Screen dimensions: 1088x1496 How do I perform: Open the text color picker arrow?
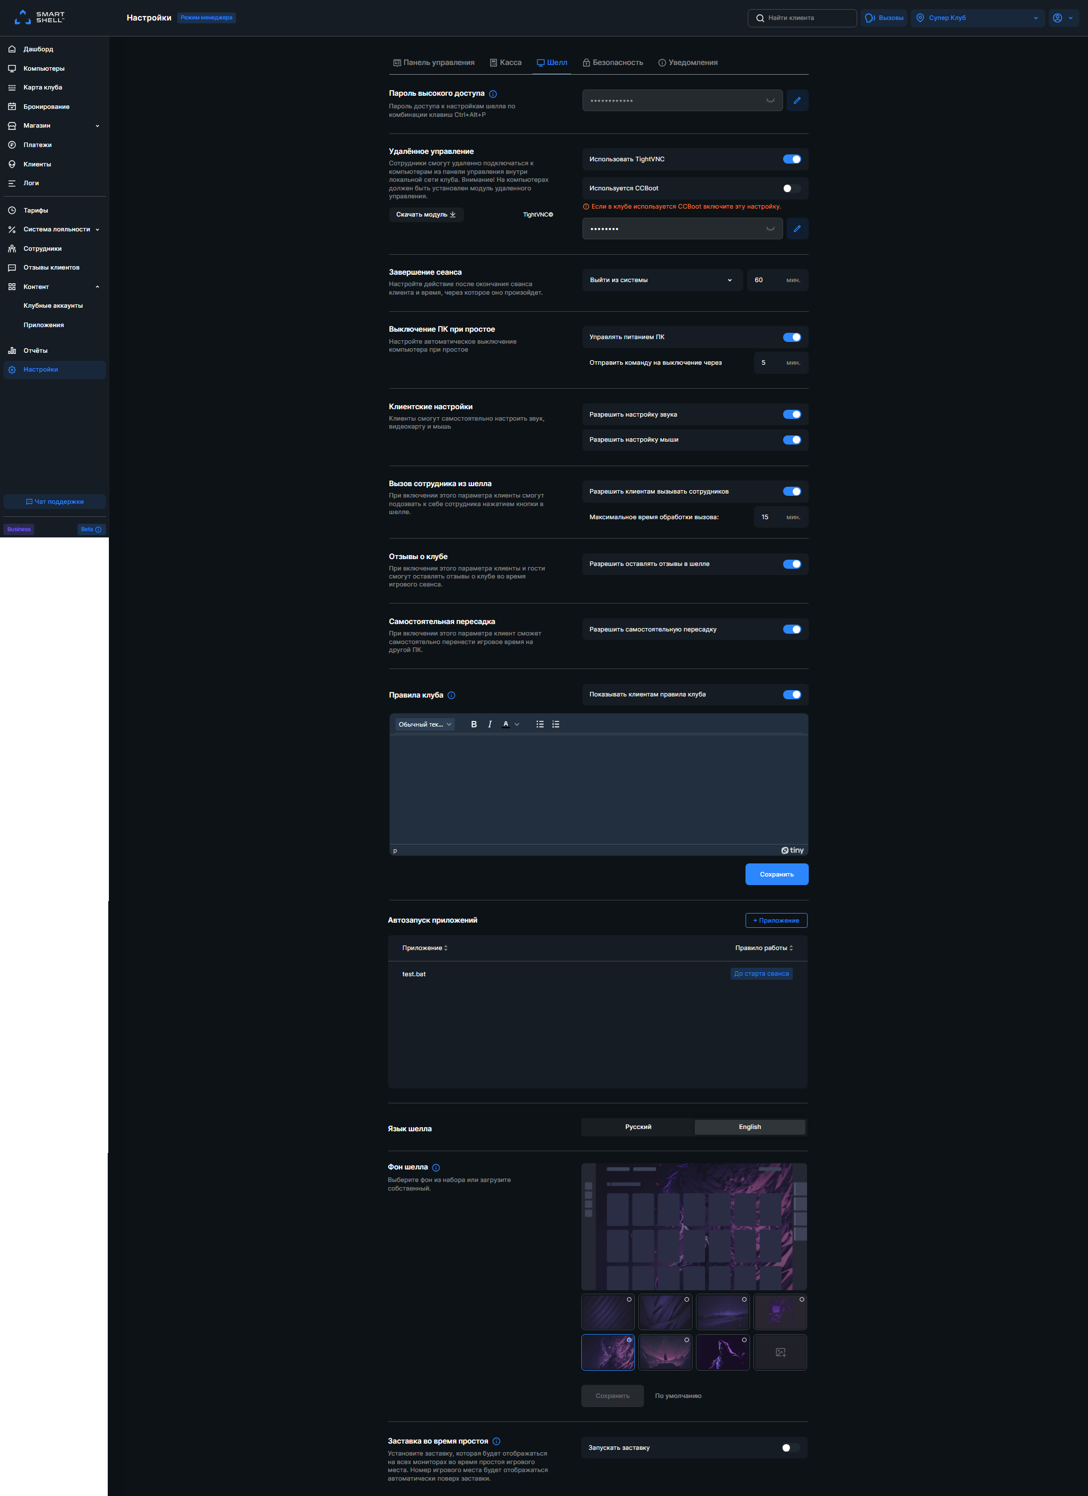pyautogui.click(x=516, y=724)
